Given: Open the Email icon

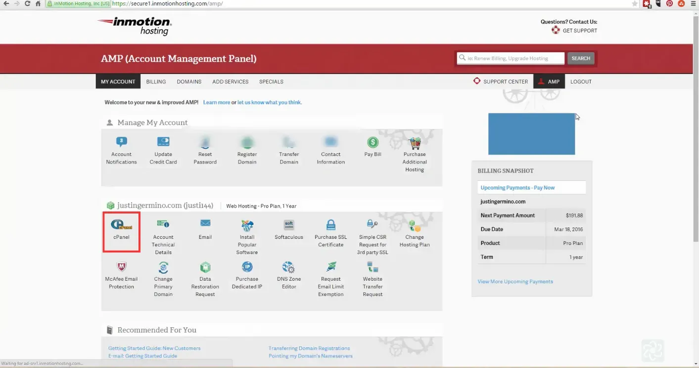Looking at the screenshot, I should pos(205,223).
